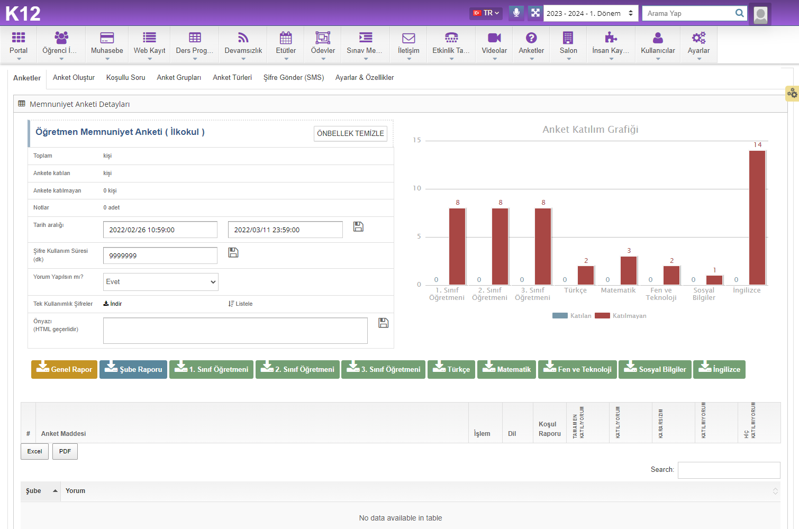799x529 pixels.
Task: Click the ÖNBELLEK TEMİZLE button
Action: click(x=350, y=133)
